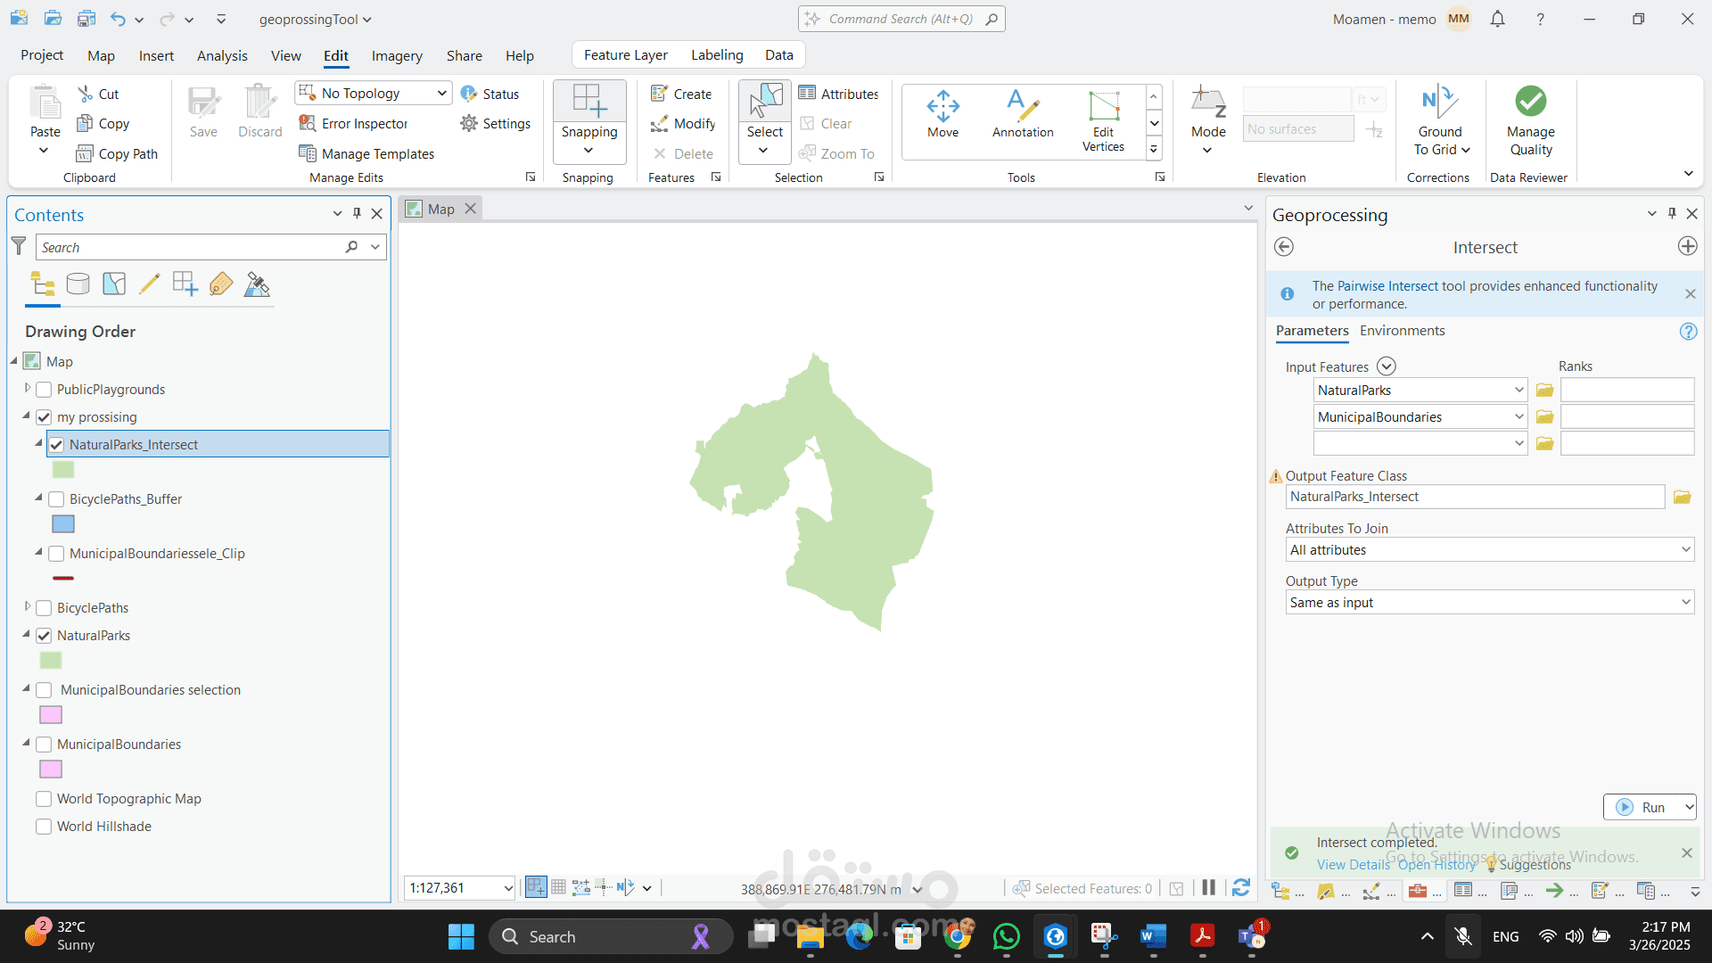Screen dimensions: 1712x963
Task: Click the Paste clipboard icon
Action: 45,103
